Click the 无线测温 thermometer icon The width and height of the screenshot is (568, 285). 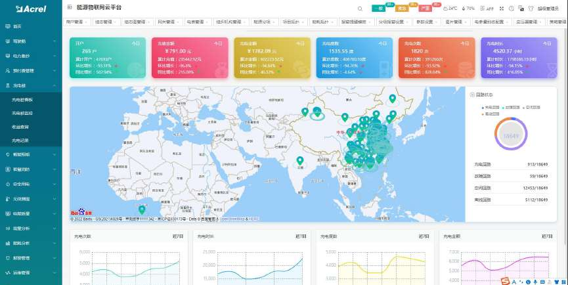tap(8, 199)
